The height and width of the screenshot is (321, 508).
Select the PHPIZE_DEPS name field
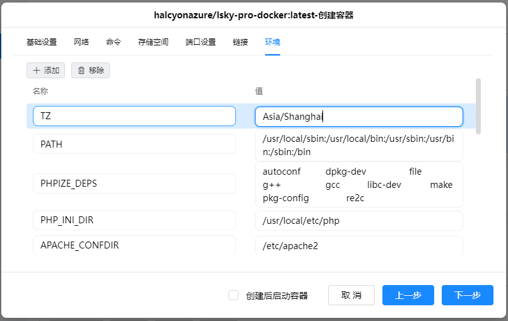coord(134,184)
